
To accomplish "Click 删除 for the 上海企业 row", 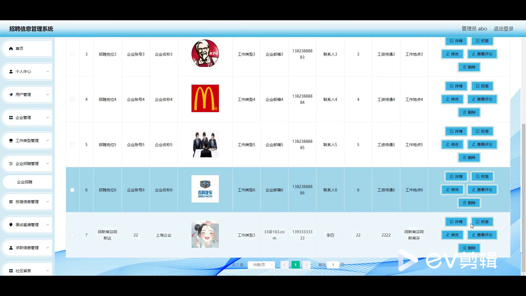I will tap(469, 248).
